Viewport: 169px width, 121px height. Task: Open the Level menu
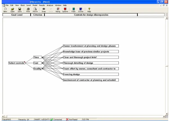coord(29,5)
